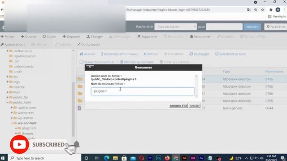Click Retour navigation link

pyautogui.click(x=151, y=54)
